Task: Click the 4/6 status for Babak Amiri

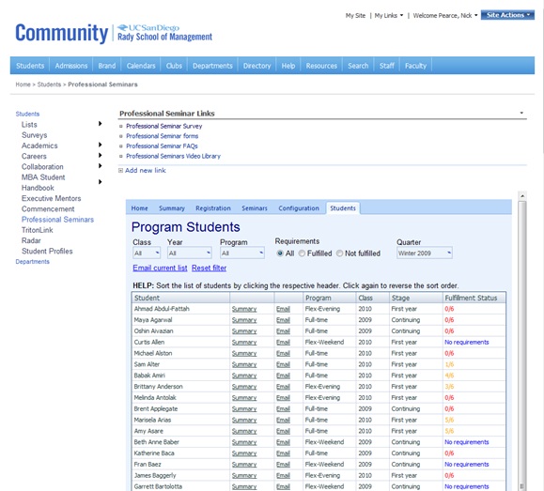Action: coord(449,376)
